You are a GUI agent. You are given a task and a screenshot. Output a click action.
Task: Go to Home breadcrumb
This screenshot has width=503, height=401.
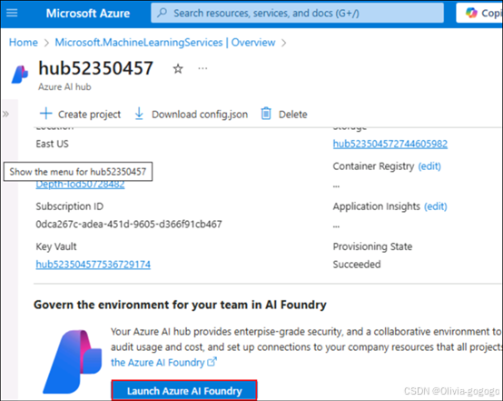[23, 43]
